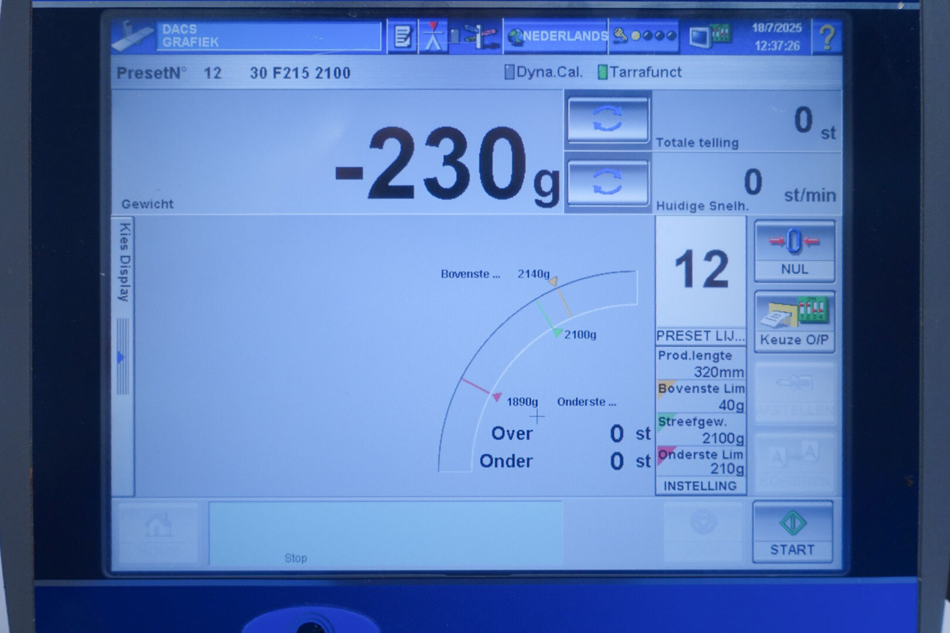Open the Keuze O/P selection button

point(794,322)
